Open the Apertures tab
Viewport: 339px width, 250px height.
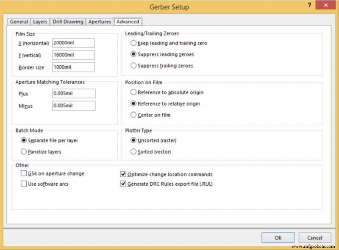[x=99, y=22]
